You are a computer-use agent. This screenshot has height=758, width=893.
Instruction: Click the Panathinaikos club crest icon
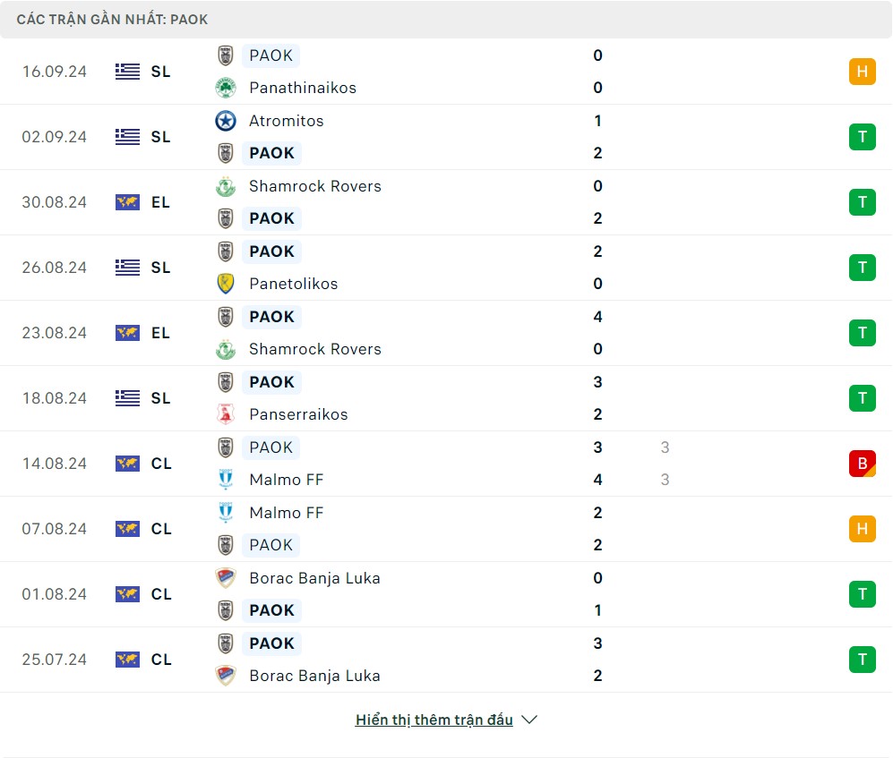[225, 88]
